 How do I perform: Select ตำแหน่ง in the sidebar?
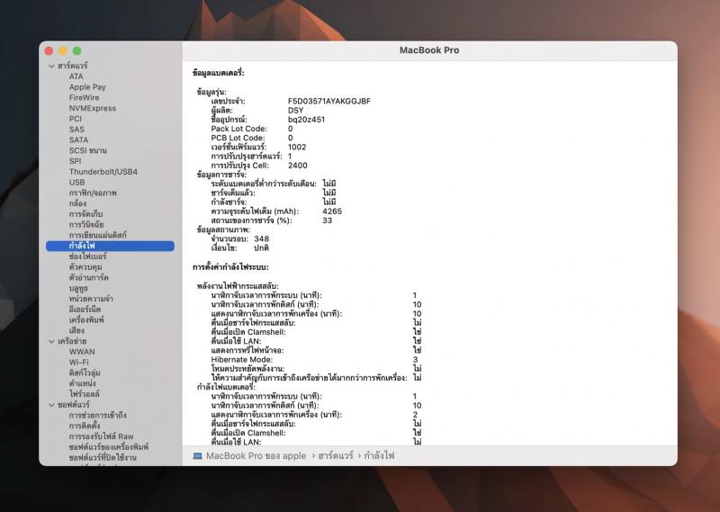[x=82, y=383]
